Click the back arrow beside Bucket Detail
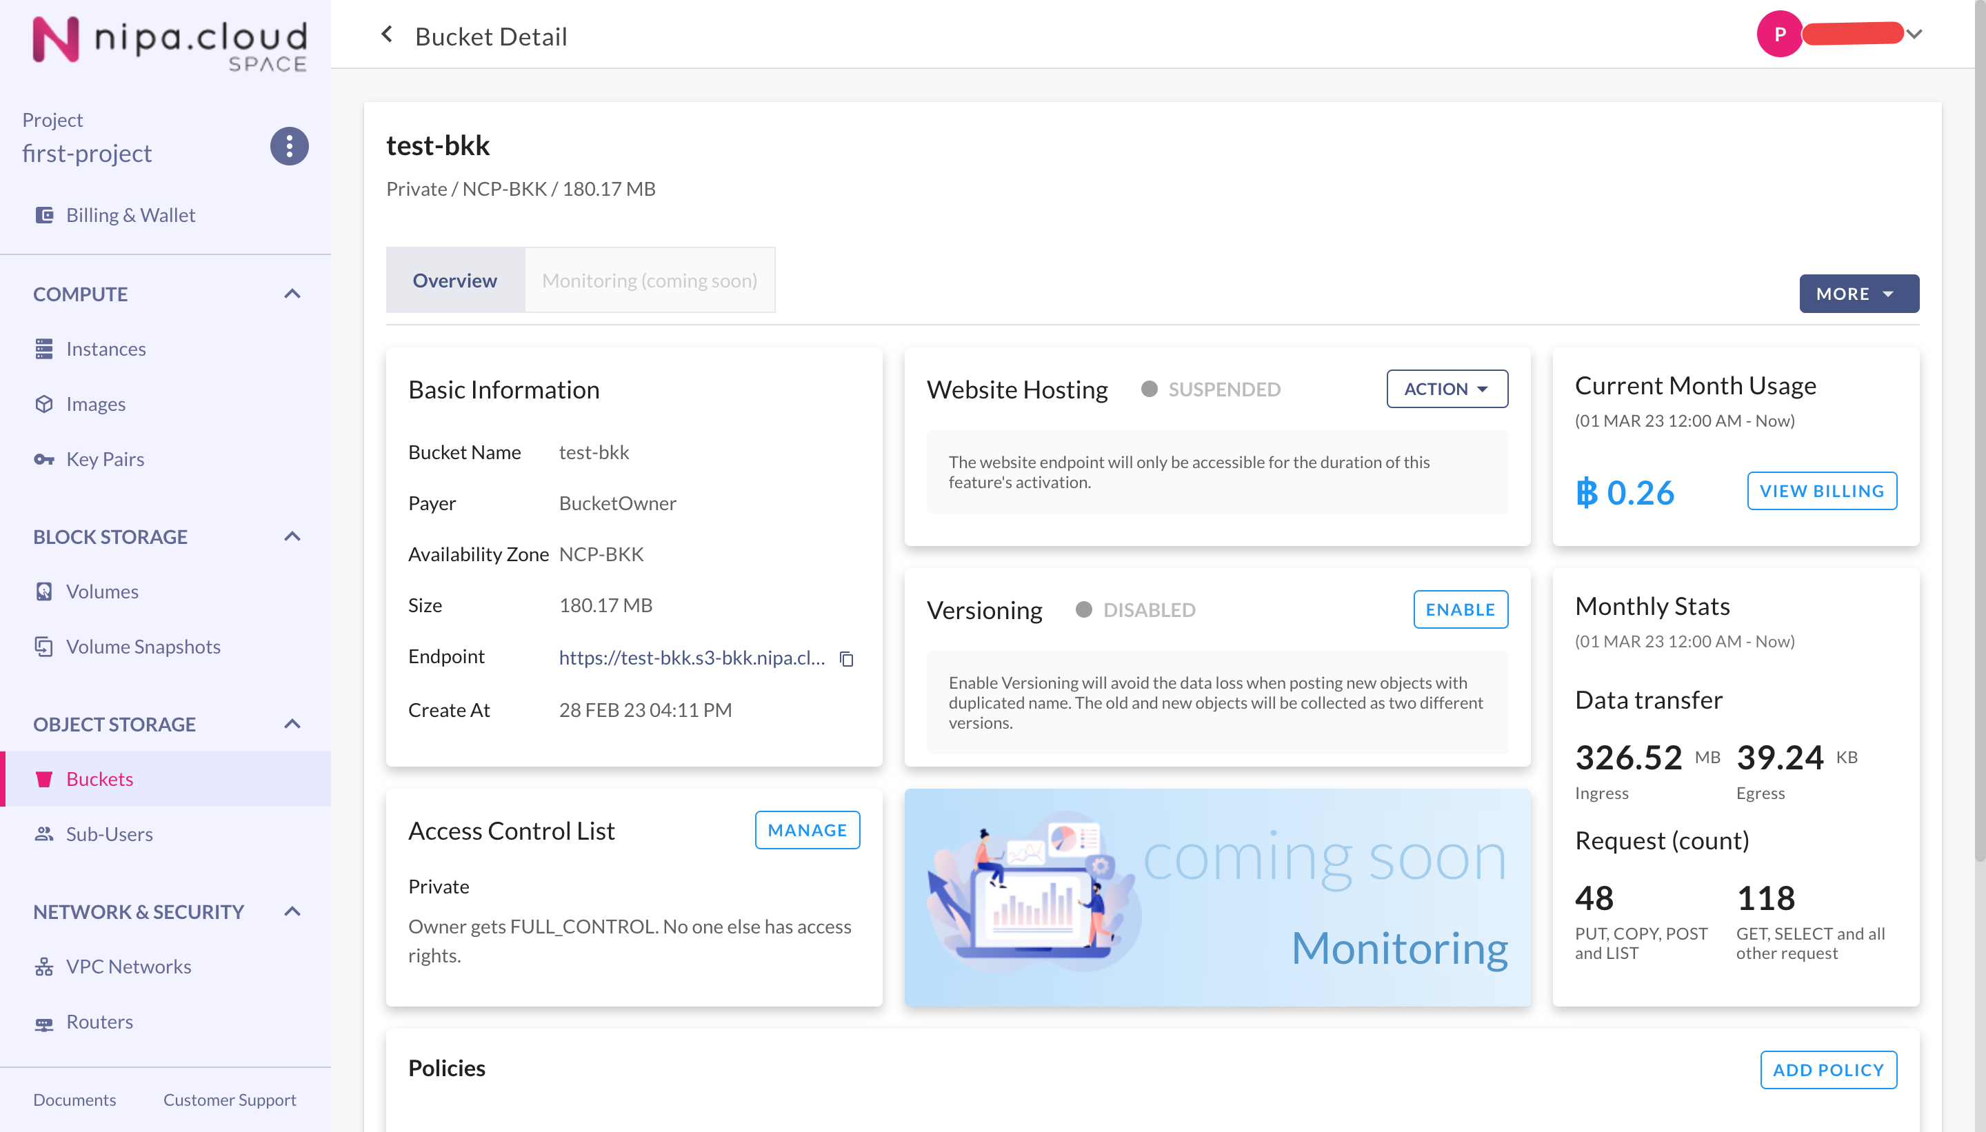 (386, 35)
